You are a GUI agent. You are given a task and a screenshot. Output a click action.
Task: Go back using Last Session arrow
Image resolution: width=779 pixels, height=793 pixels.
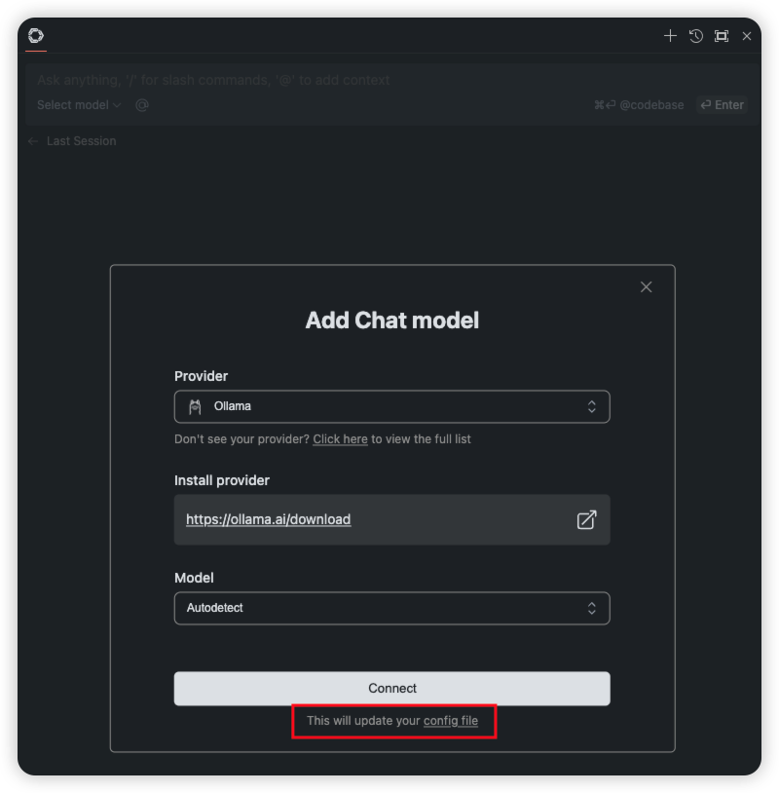point(33,141)
